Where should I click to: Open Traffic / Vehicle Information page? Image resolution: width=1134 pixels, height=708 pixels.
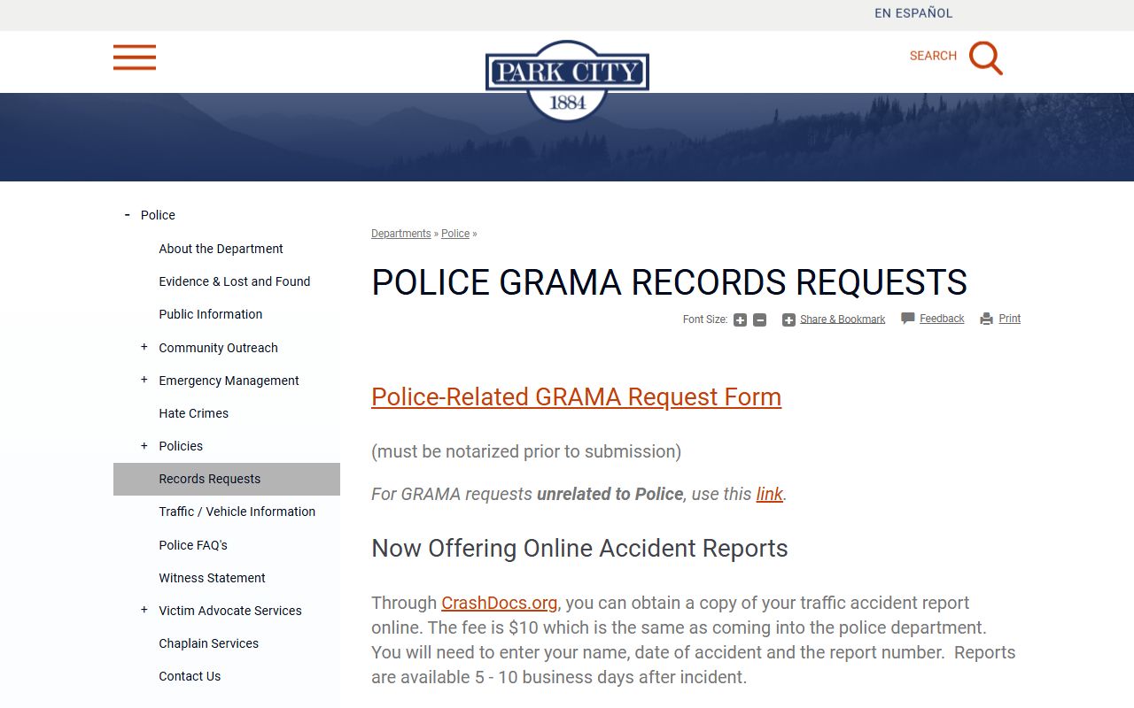pos(237,512)
